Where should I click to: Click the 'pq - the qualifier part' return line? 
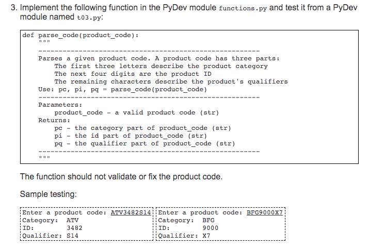(x=145, y=144)
